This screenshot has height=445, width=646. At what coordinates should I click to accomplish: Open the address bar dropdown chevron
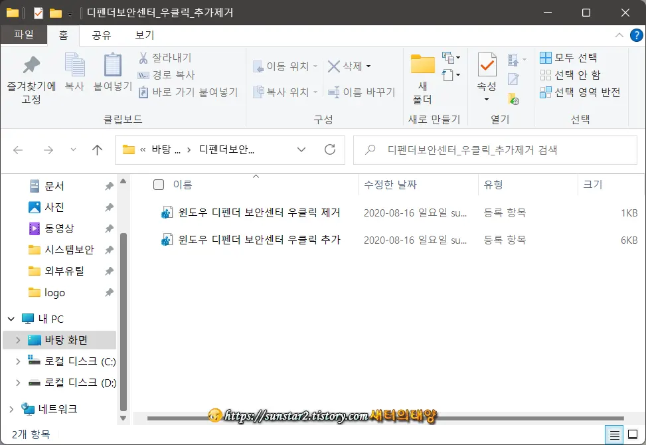[x=301, y=149]
